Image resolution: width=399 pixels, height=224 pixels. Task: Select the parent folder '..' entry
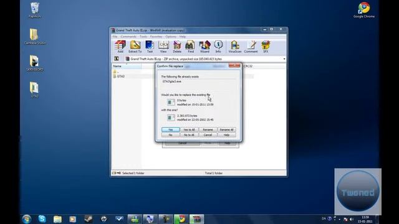coord(116,72)
